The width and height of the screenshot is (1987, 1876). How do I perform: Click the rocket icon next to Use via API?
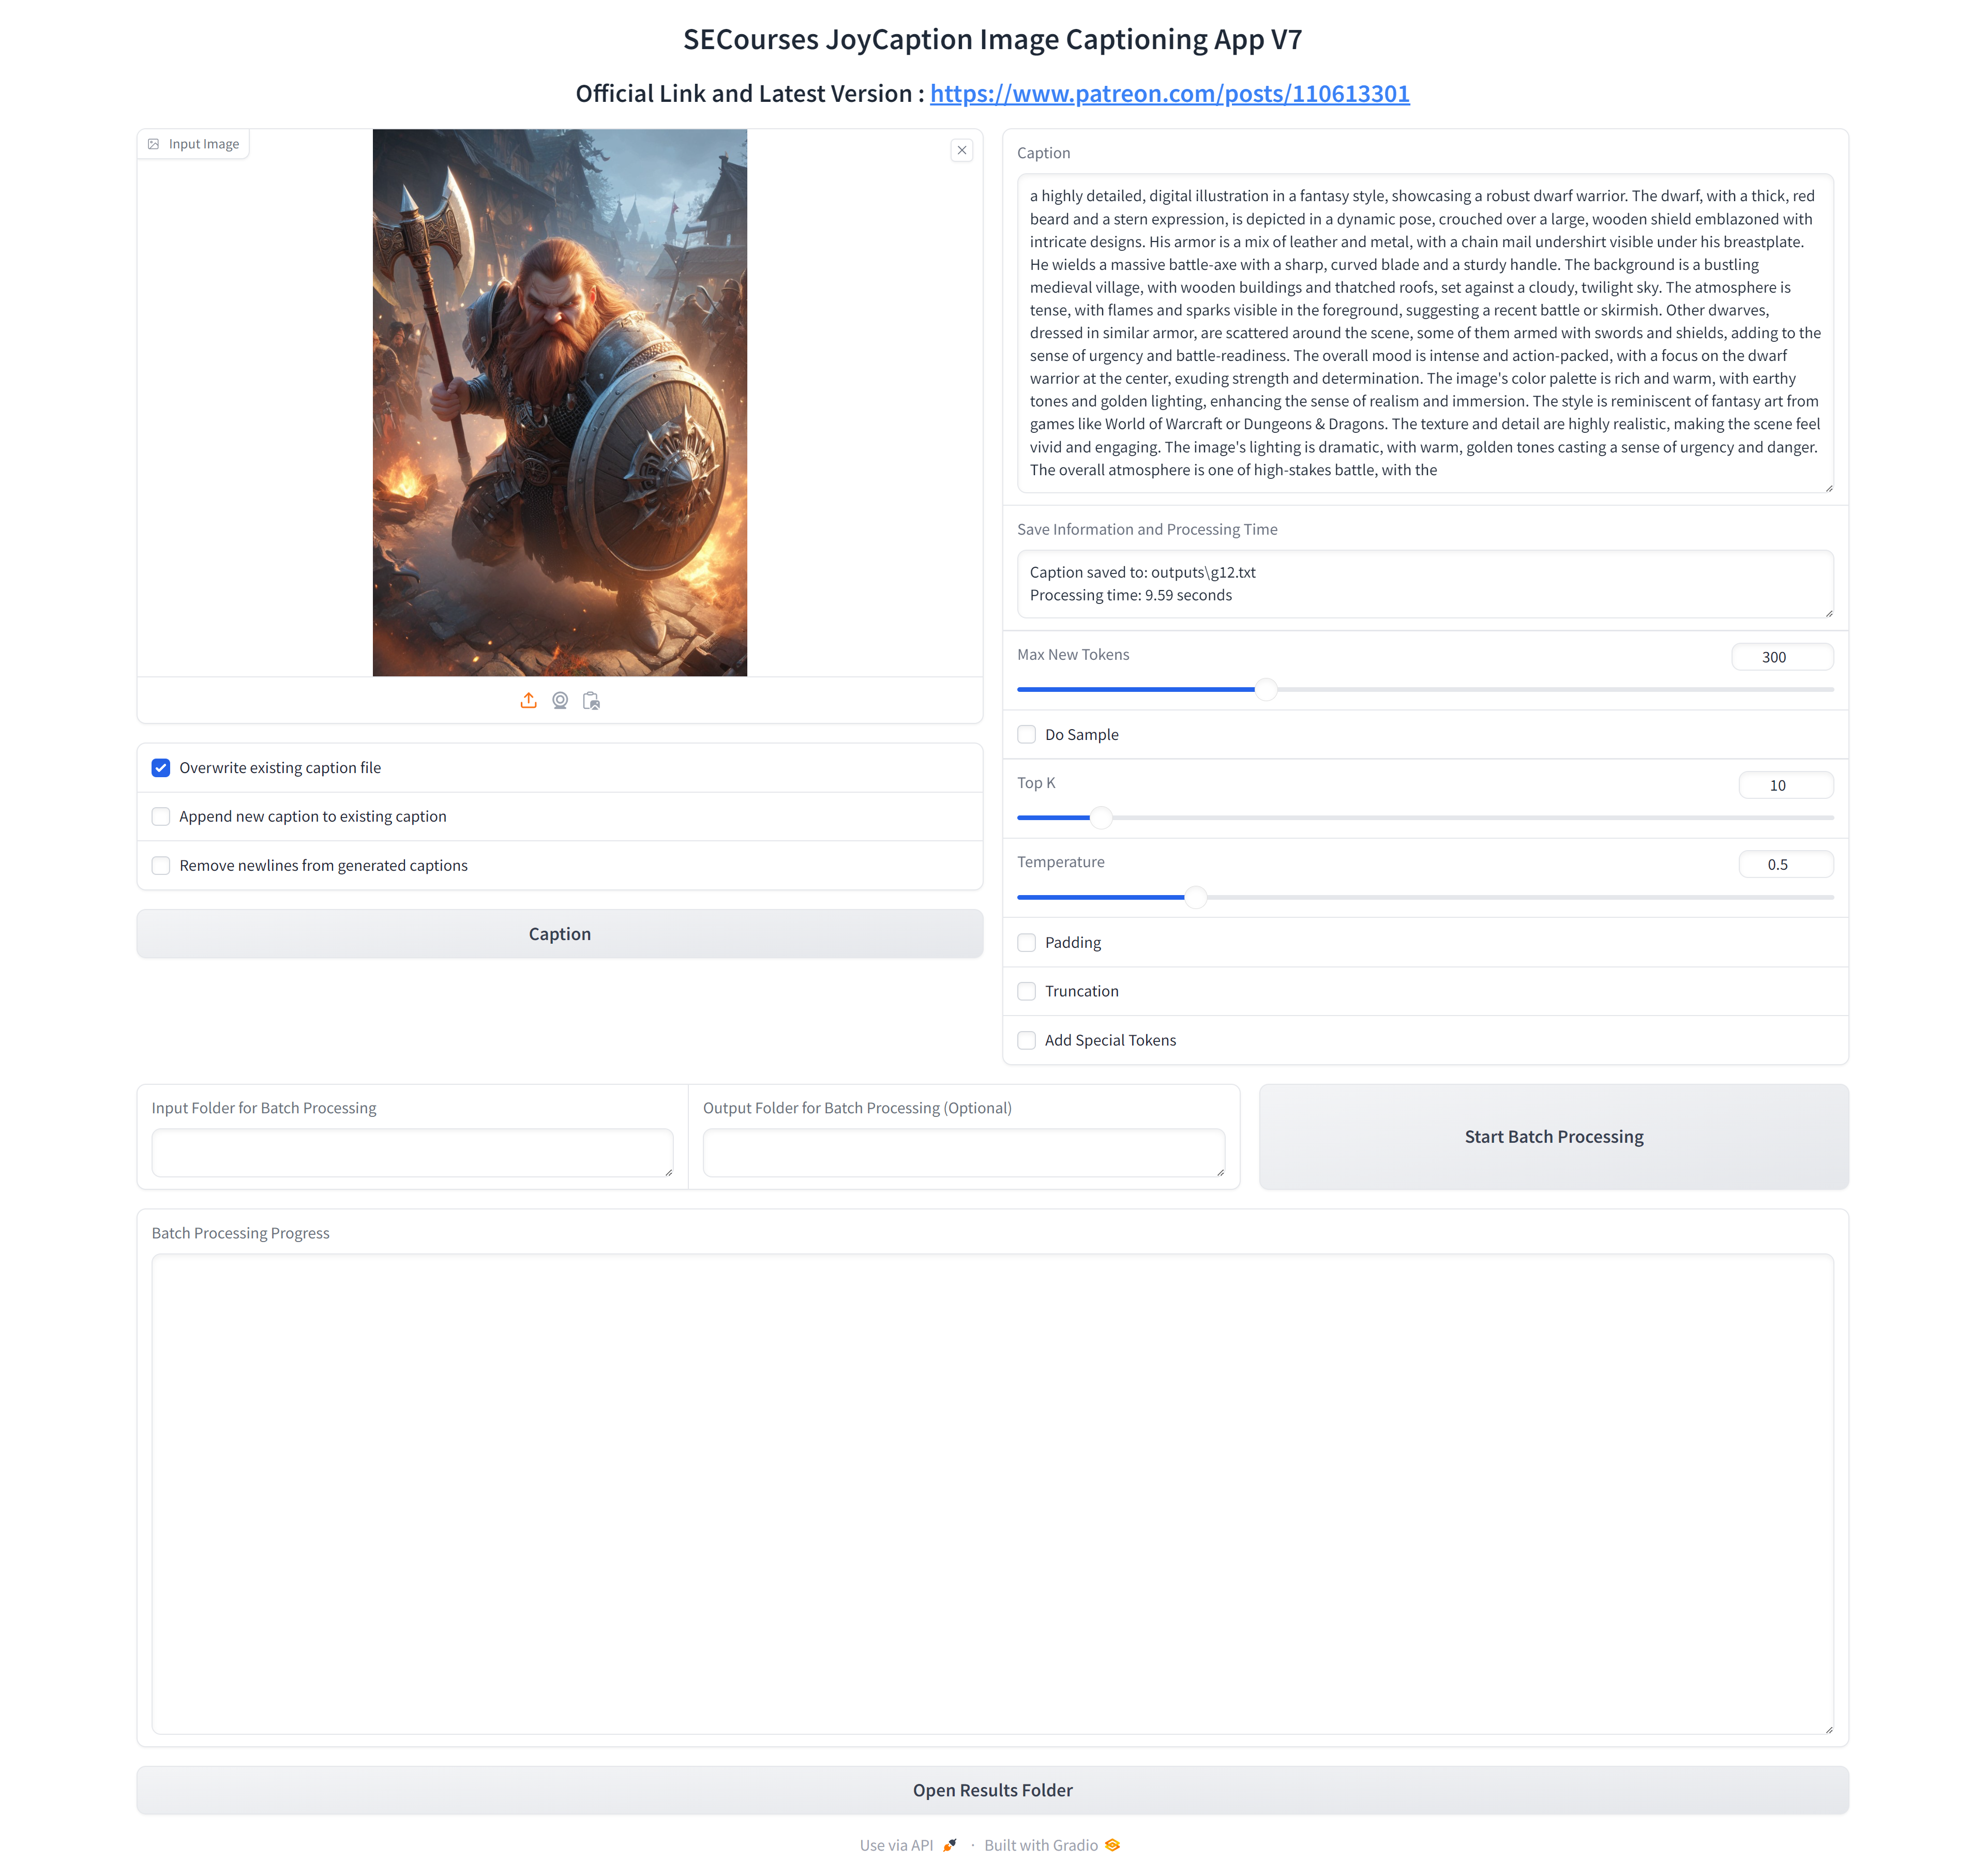(x=950, y=1844)
